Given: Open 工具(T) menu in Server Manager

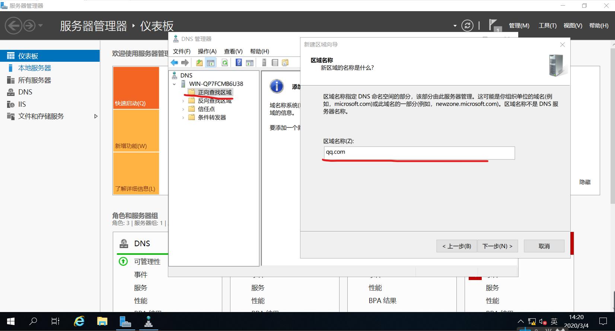Looking at the screenshot, I should pos(547,26).
